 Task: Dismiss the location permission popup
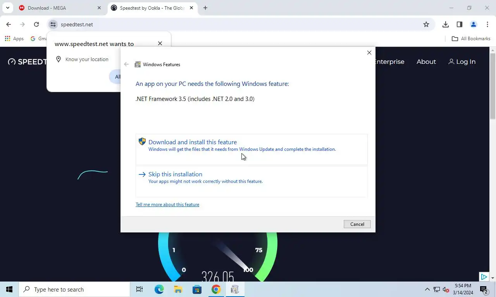pos(160,43)
